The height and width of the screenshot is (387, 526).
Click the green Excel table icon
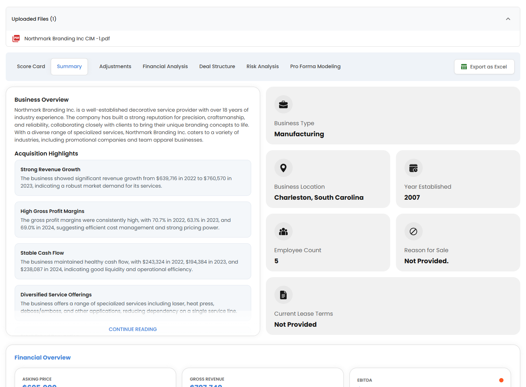464,67
